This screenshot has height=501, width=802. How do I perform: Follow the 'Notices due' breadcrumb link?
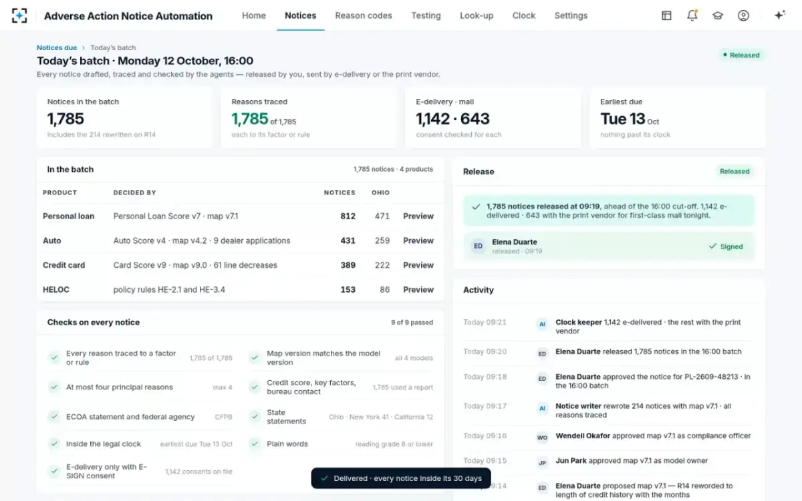(57, 48)
